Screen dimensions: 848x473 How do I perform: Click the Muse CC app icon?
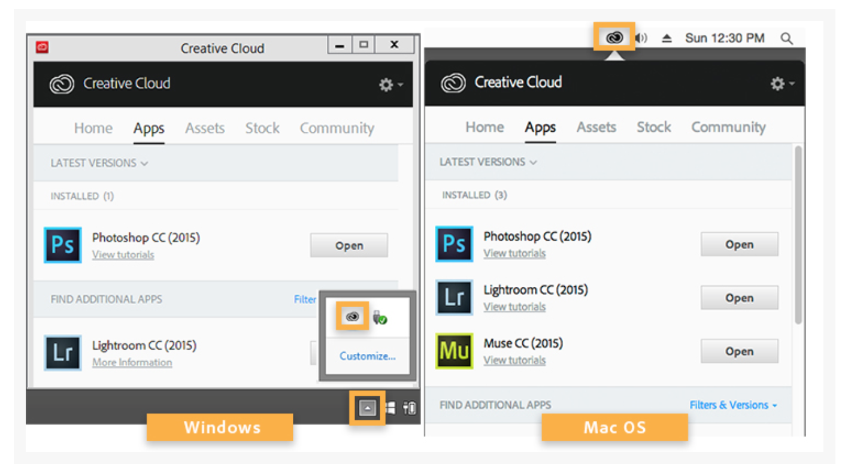pos(454,351)
